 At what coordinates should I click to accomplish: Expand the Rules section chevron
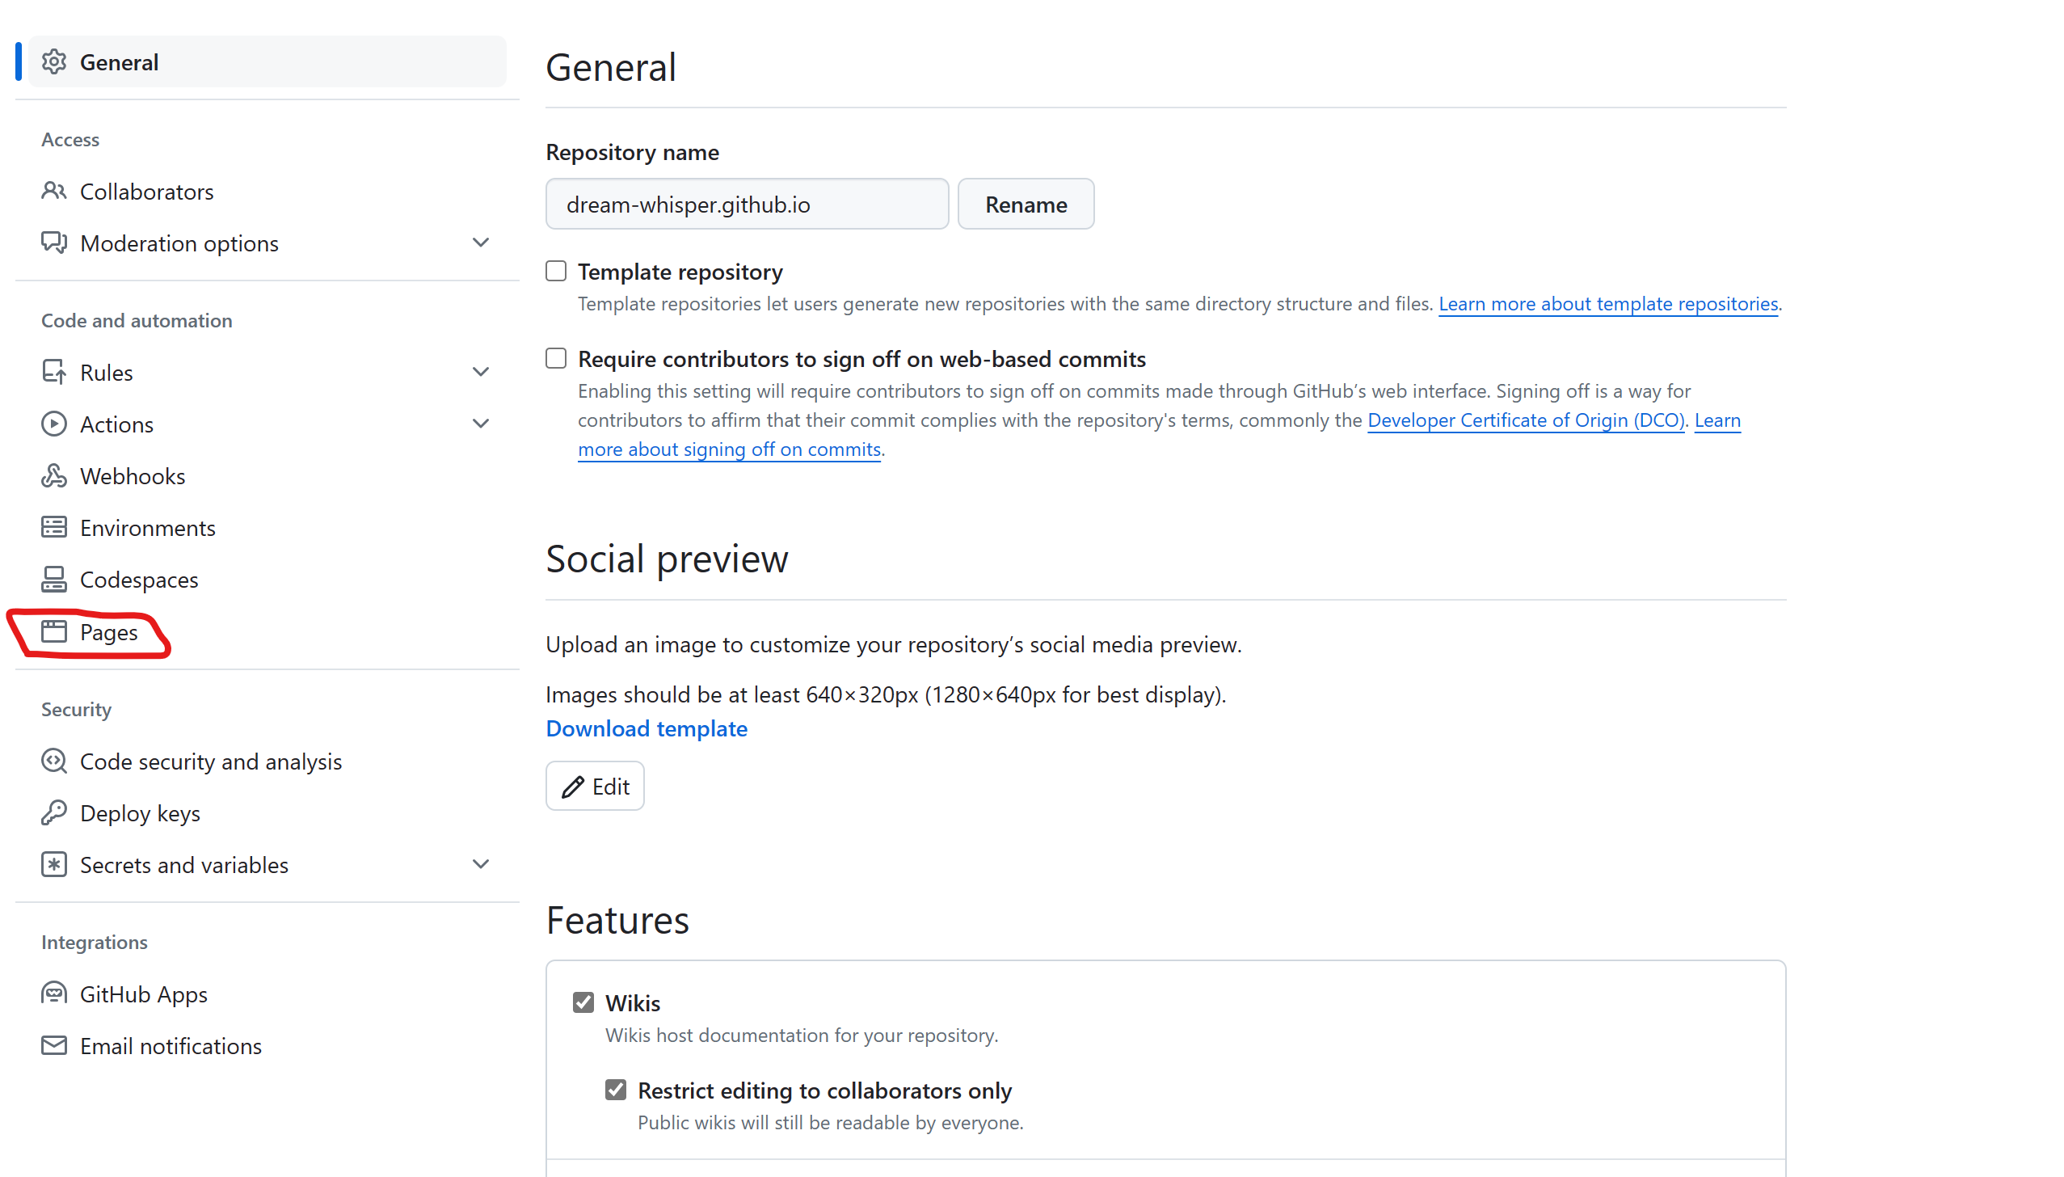(481, 372)
